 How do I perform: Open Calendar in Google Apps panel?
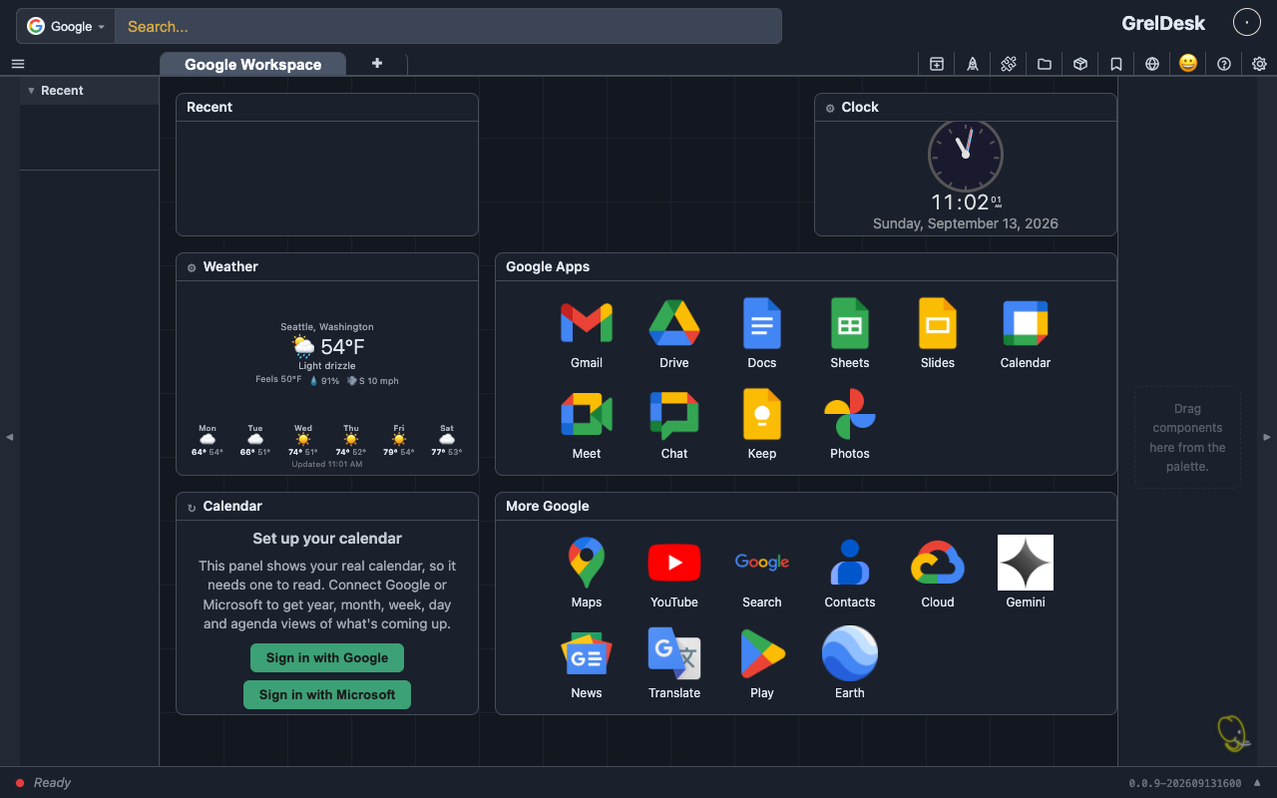1026,334
